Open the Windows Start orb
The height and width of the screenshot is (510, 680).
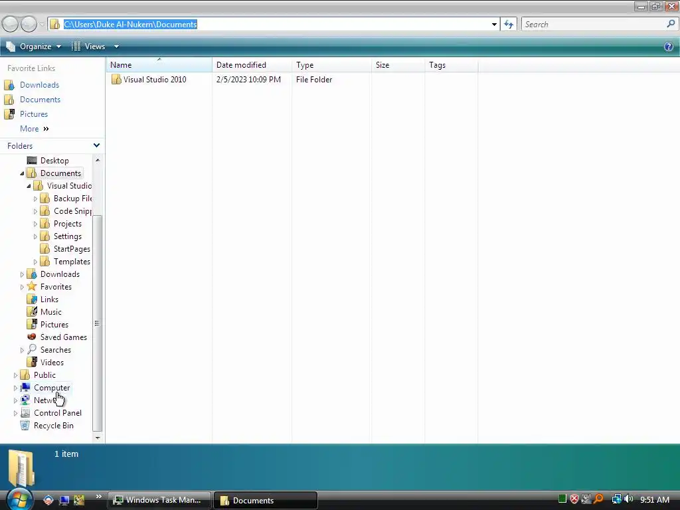point(19,499)
